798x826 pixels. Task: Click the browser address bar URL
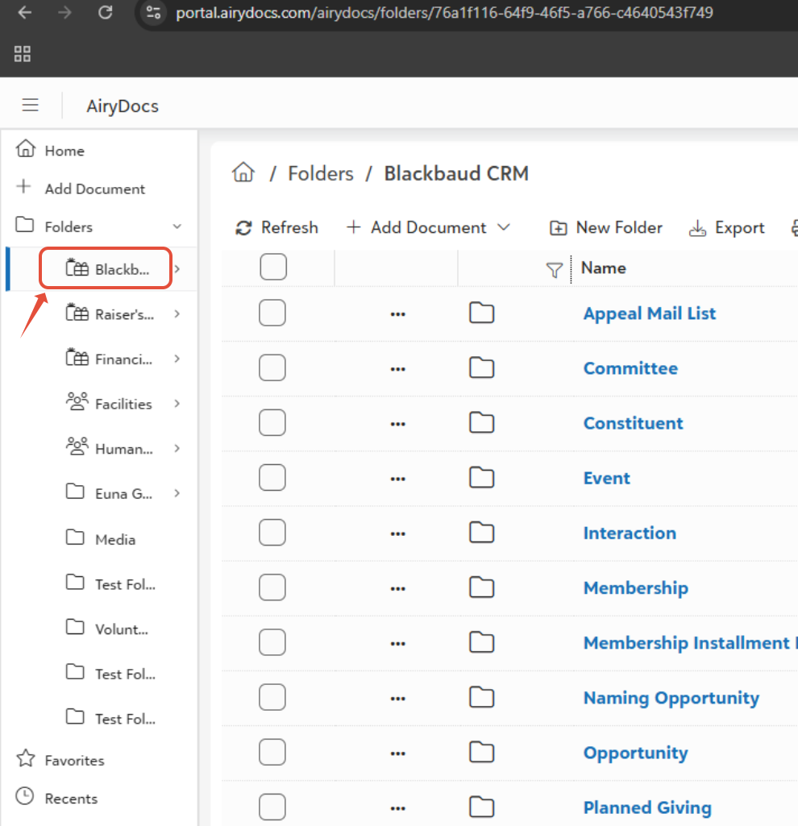click(x=444, y=12)
